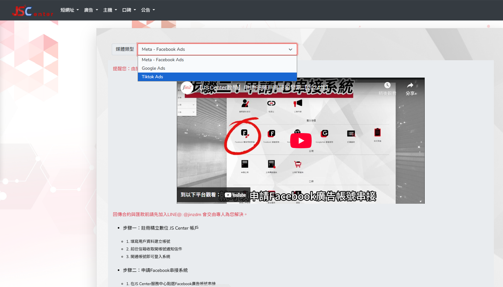Click the YouTube logo on the video
The height and width of the screenshot is (287, 503).
coord(236,195)
